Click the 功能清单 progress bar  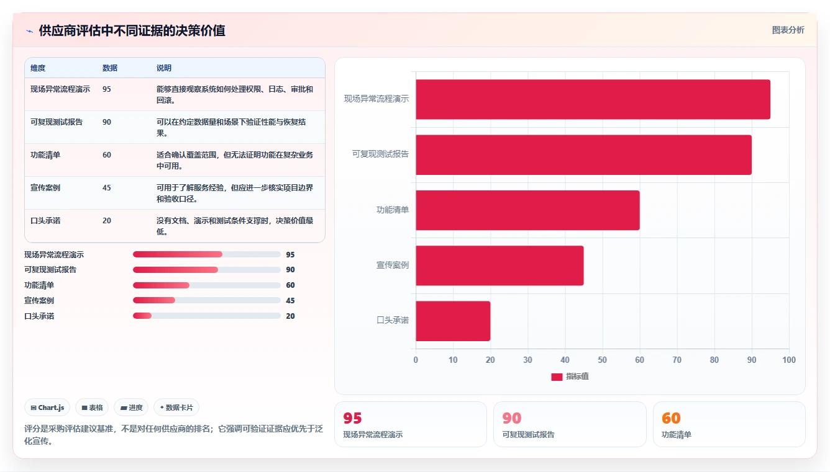click(207, 285)
